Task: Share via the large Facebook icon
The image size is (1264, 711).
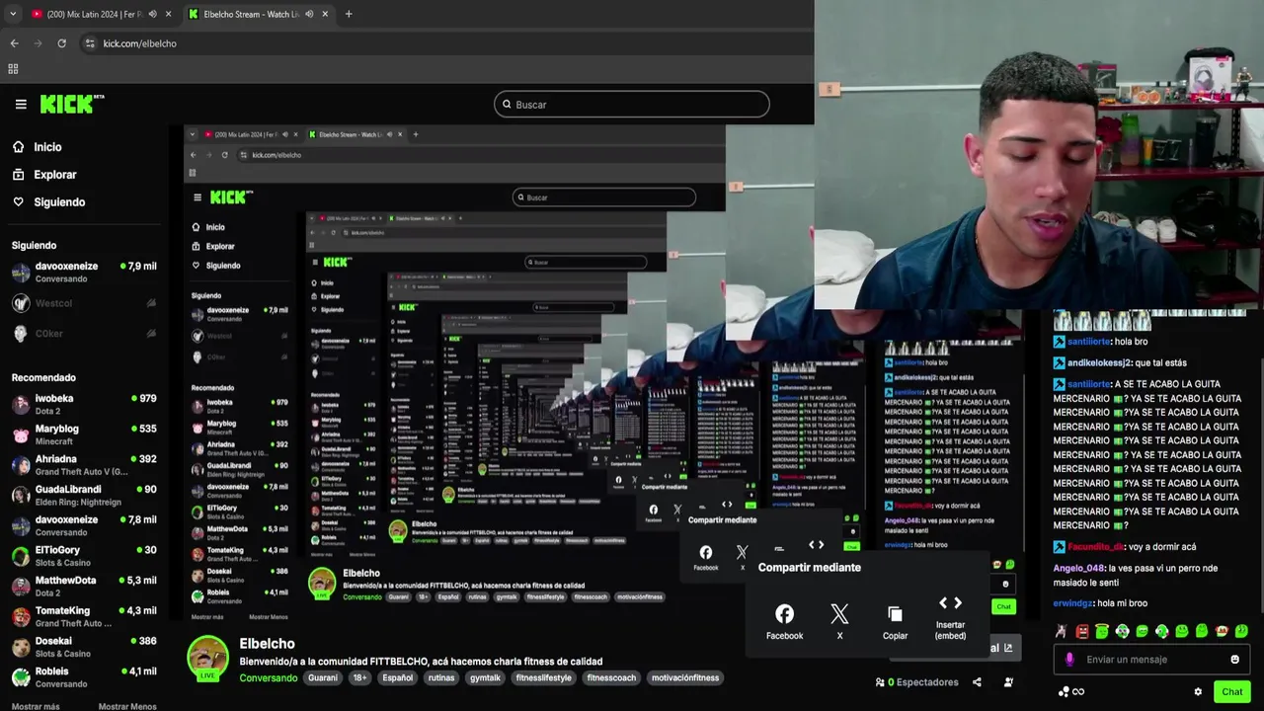Action: pos(784,614)
